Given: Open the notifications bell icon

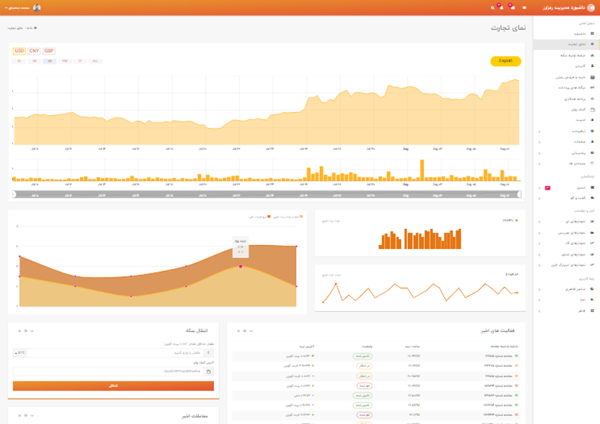Looking at the screenshot, I should 501,7.
